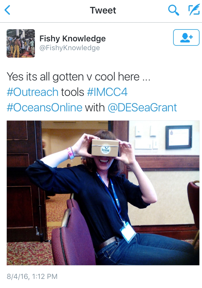
Task: Tap the Fishy Knowledge display name
Action: click(73, 39)
